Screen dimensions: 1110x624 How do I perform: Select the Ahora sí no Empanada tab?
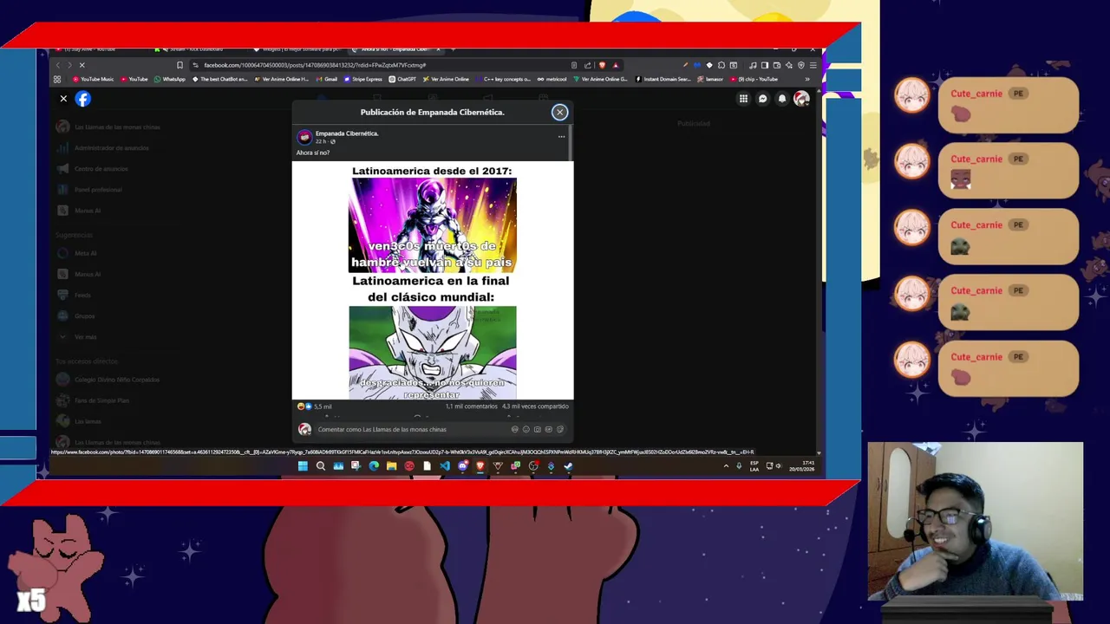coord(395,49)
